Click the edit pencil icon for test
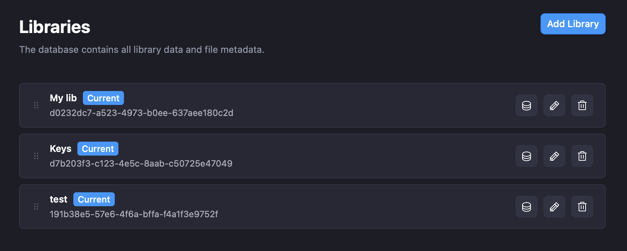The width and height of the screenshot is (627, 251). pyautogui.click(x=554, y=207)
